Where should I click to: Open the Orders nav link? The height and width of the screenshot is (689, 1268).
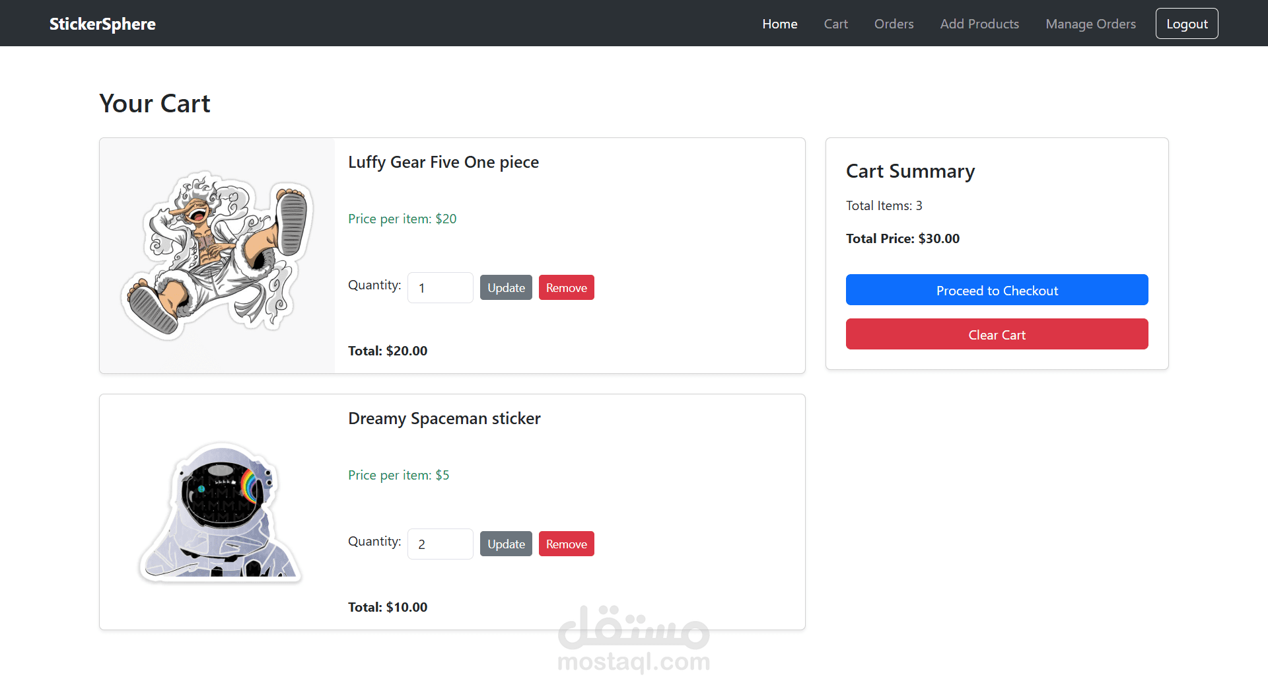[x=894, y=24]
